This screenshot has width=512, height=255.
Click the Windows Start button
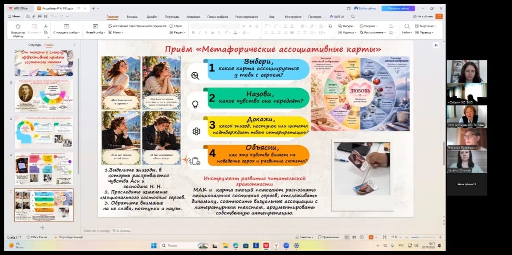pos(153,245)
